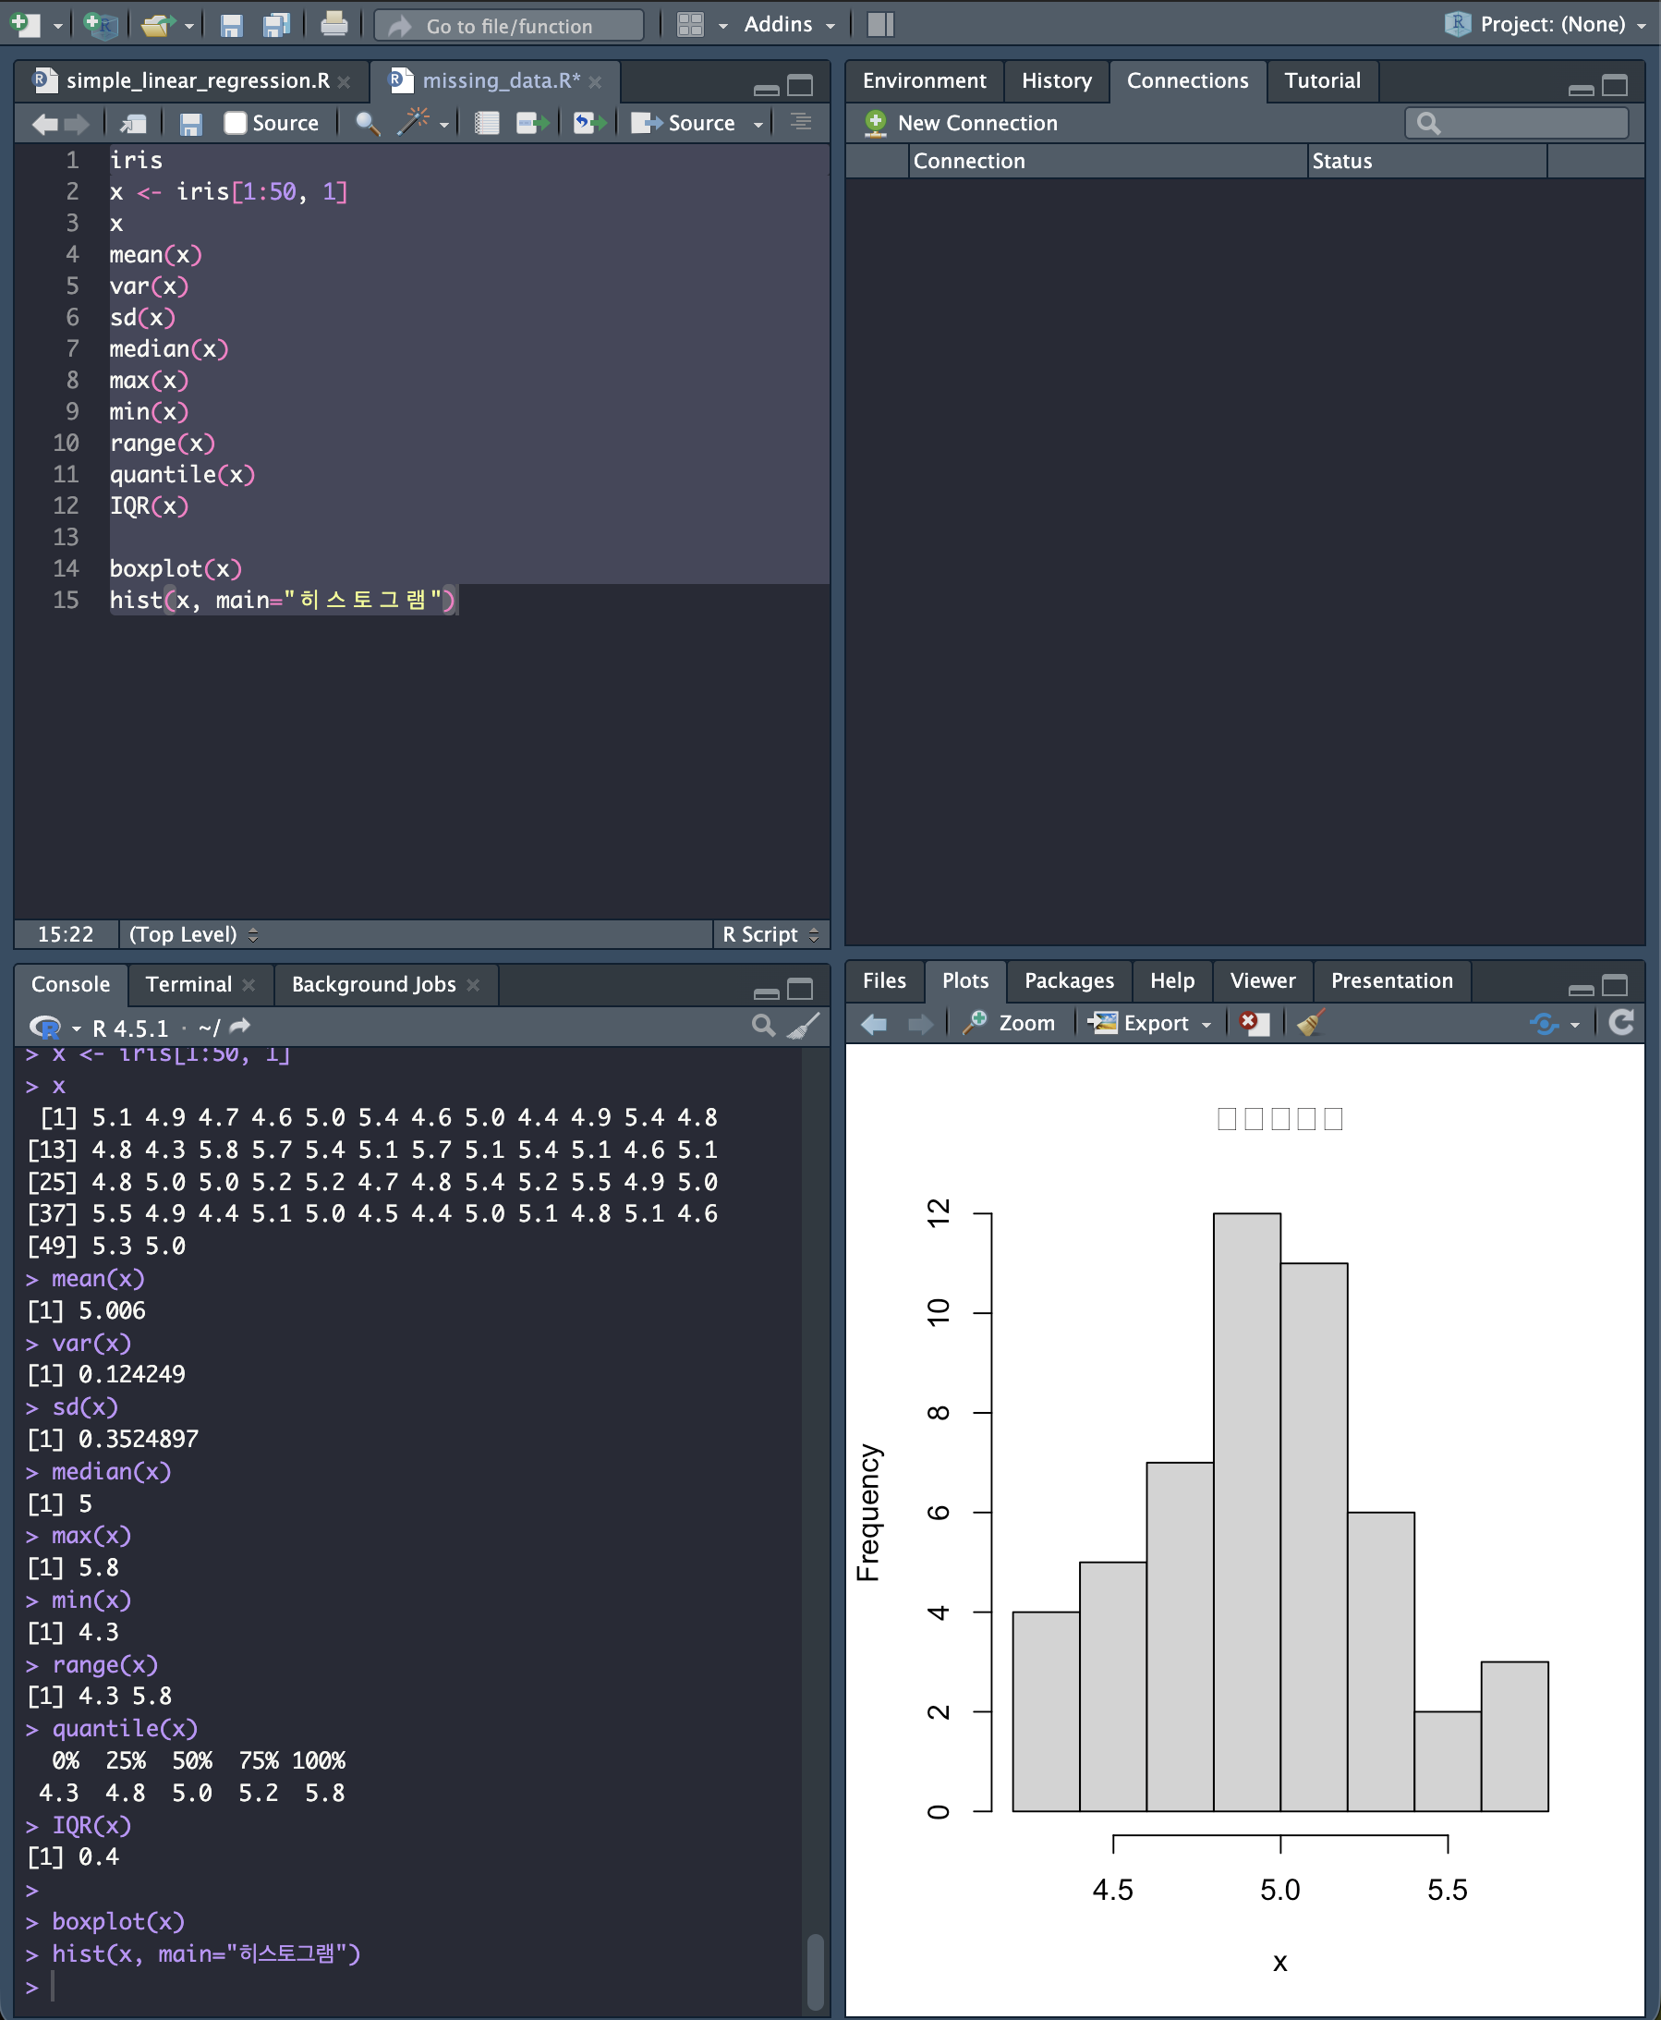
Task: Remove the current plot with red X icon
Action: (x=1253, y=1023)
